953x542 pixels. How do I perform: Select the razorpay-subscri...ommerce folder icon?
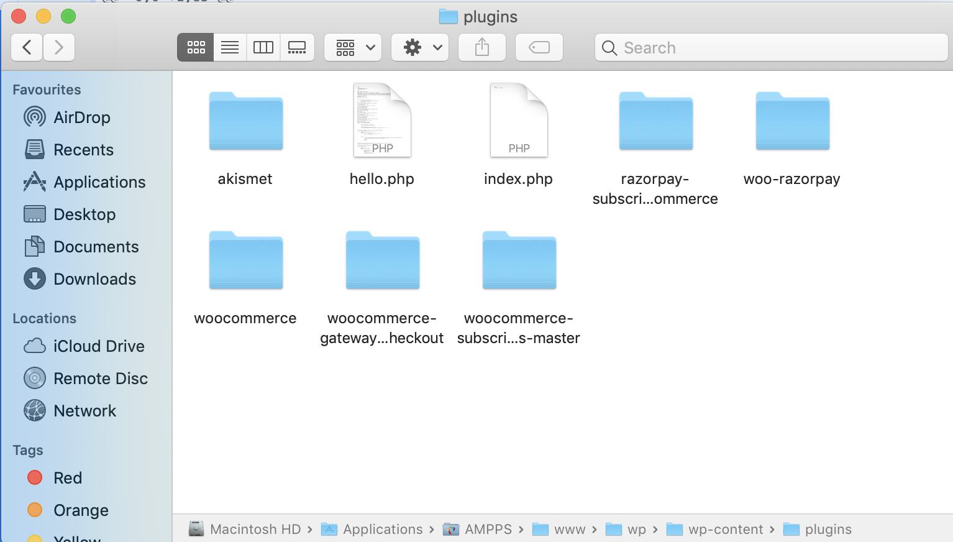click(x=656, y=121)
